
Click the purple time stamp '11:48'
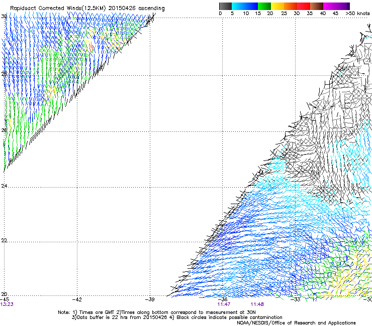click(257, 304)
